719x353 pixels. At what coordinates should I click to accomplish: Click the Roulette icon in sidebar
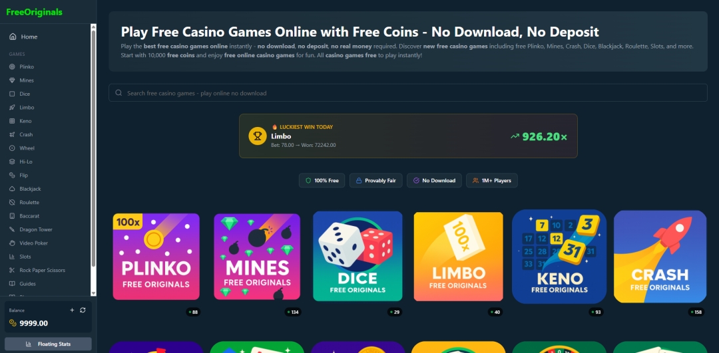point(13,202)
